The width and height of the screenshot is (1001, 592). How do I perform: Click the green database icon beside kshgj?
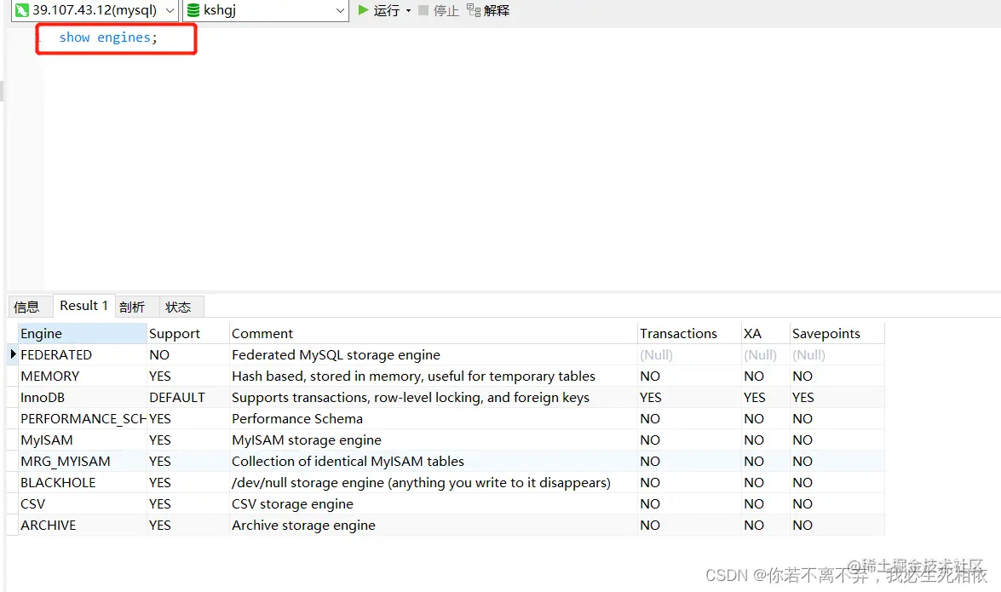click(x=193, y=10)
